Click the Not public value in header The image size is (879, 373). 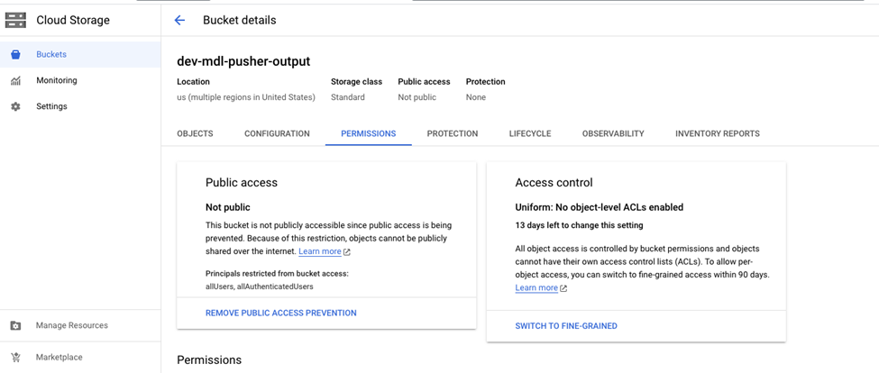pos(417,97)
